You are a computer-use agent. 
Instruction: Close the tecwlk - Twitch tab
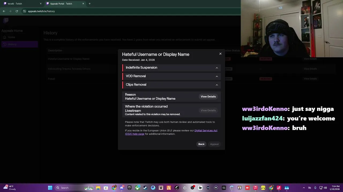[41, 4]
